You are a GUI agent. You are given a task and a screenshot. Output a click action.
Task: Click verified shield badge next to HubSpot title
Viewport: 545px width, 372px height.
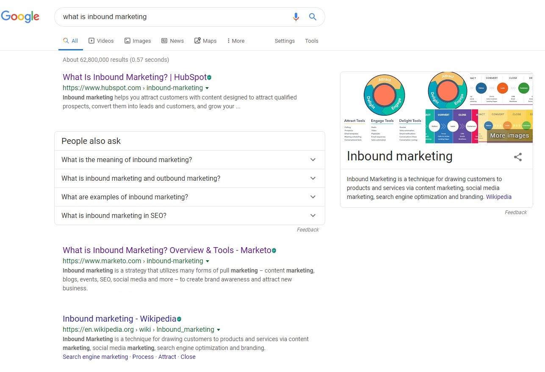pos(209,77)
